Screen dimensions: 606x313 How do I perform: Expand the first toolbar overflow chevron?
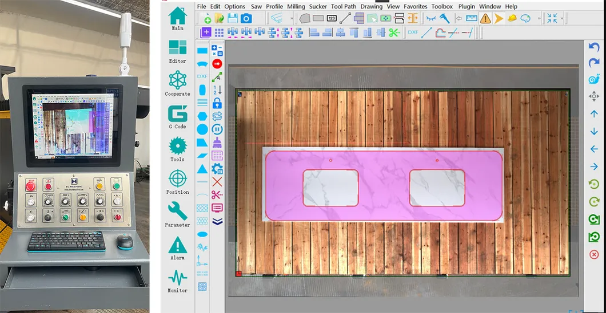click(292, 18)
